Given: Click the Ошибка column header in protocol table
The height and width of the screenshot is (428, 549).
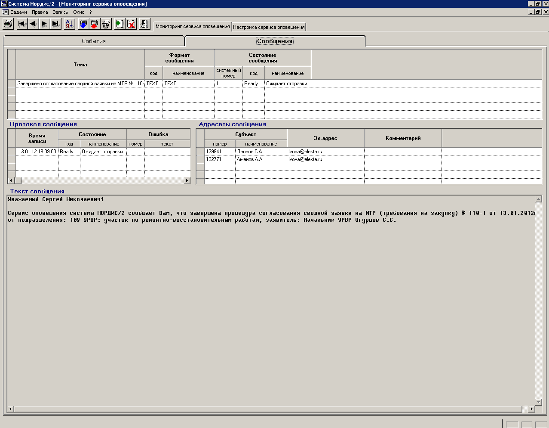Looking at the screenshot, I should (159, 134).
